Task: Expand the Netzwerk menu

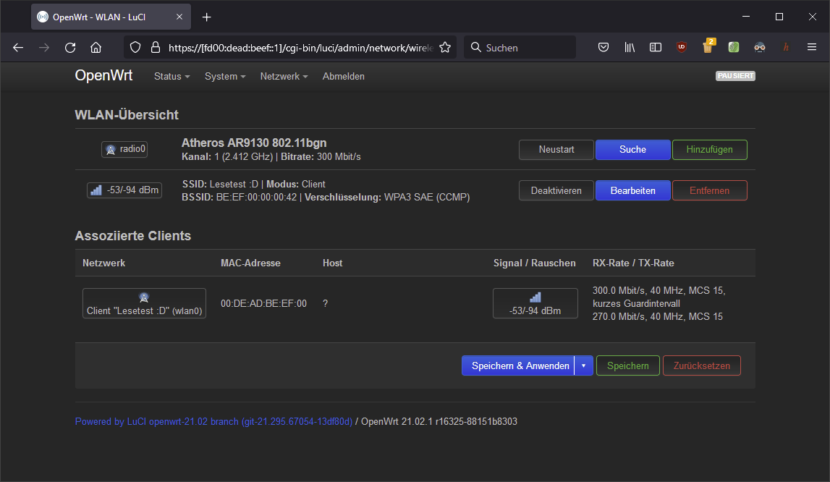Action: pyautogui.click(x=284, y=76)
